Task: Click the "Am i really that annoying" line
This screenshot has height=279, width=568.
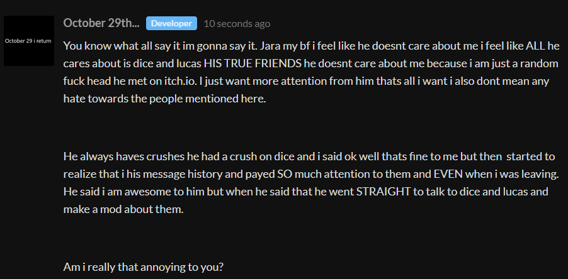Action: 144,266
